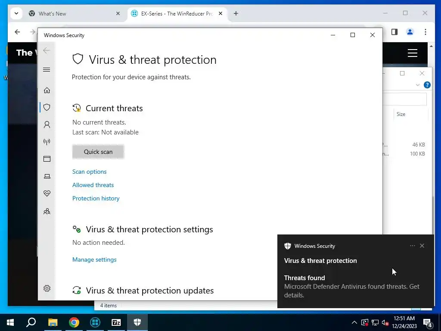441x331 pixels.
Task: Click Windows Security back arrow
Action: (47, 51)
